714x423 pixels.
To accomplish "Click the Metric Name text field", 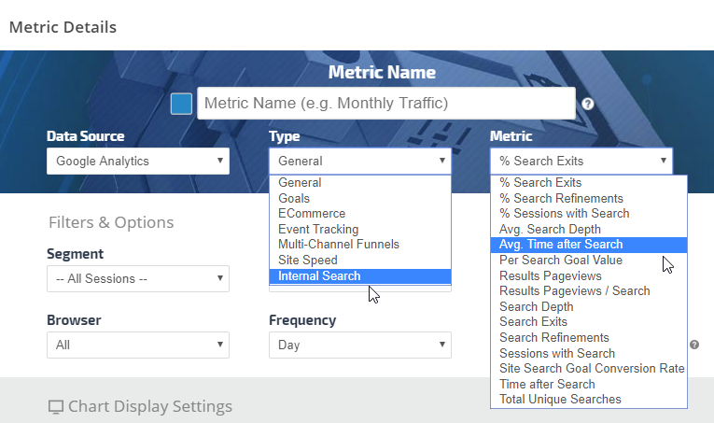I will (x=385, y=104).
